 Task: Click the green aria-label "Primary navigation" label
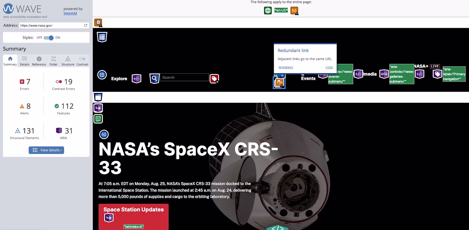point(454,74)
